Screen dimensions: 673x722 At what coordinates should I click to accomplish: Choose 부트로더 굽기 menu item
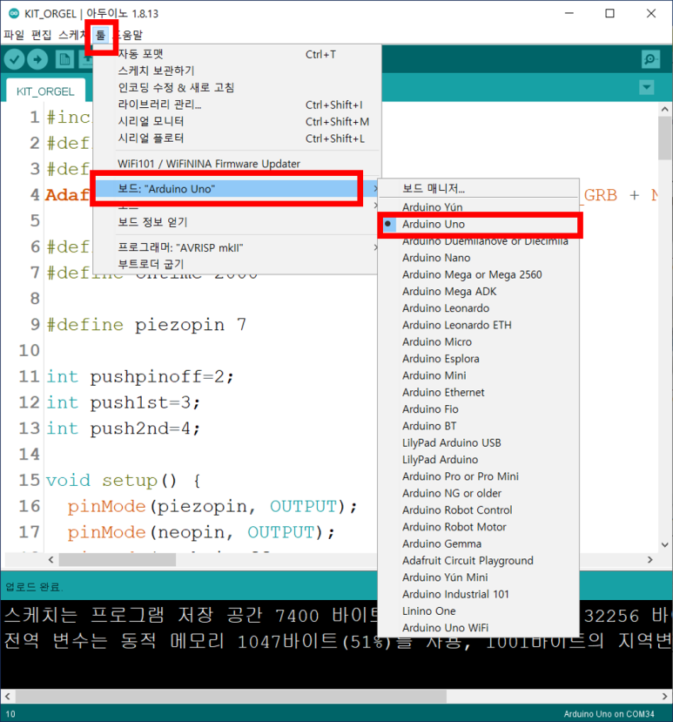237,264
